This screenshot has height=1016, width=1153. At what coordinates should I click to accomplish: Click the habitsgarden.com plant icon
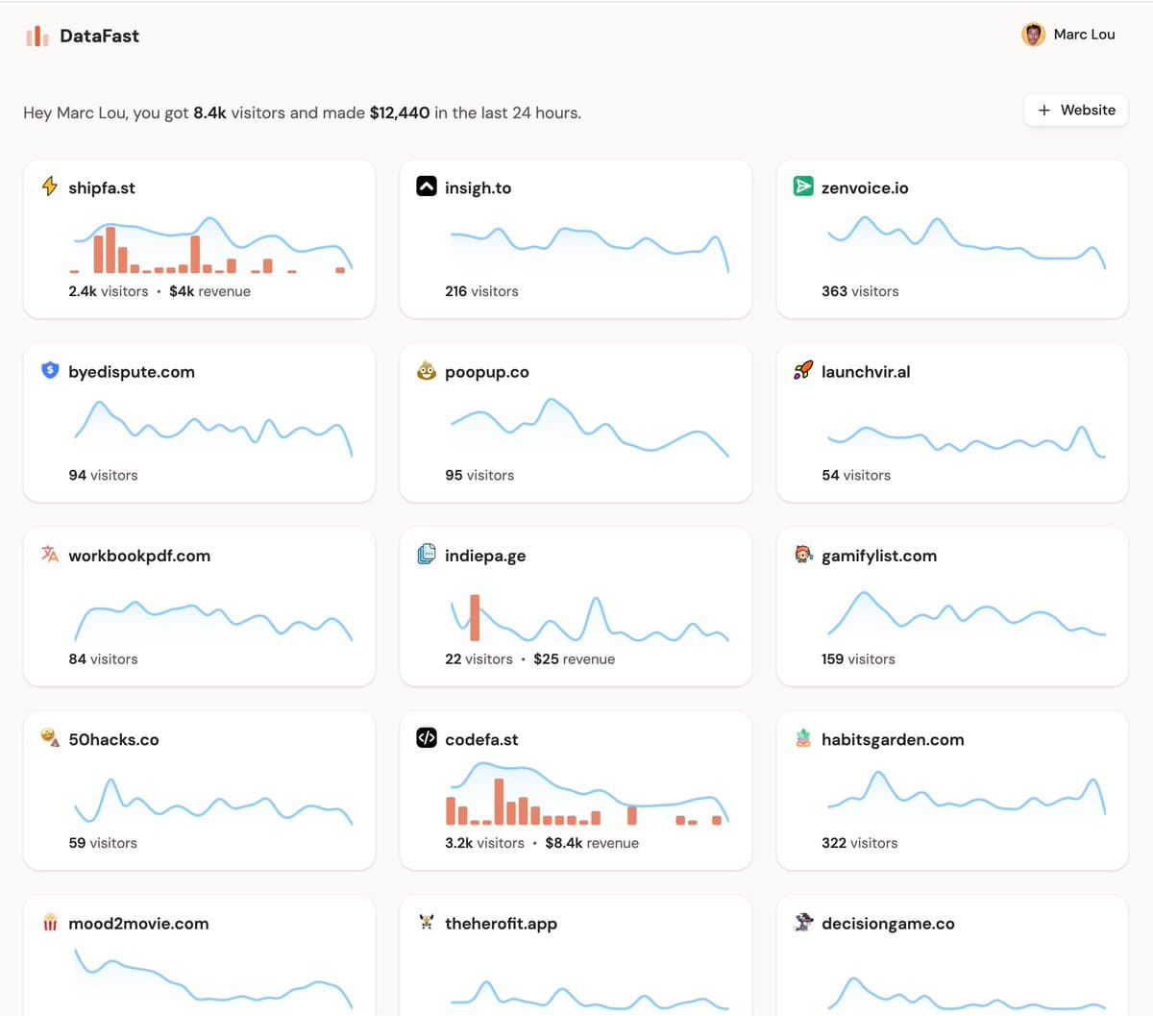point(803,737)
